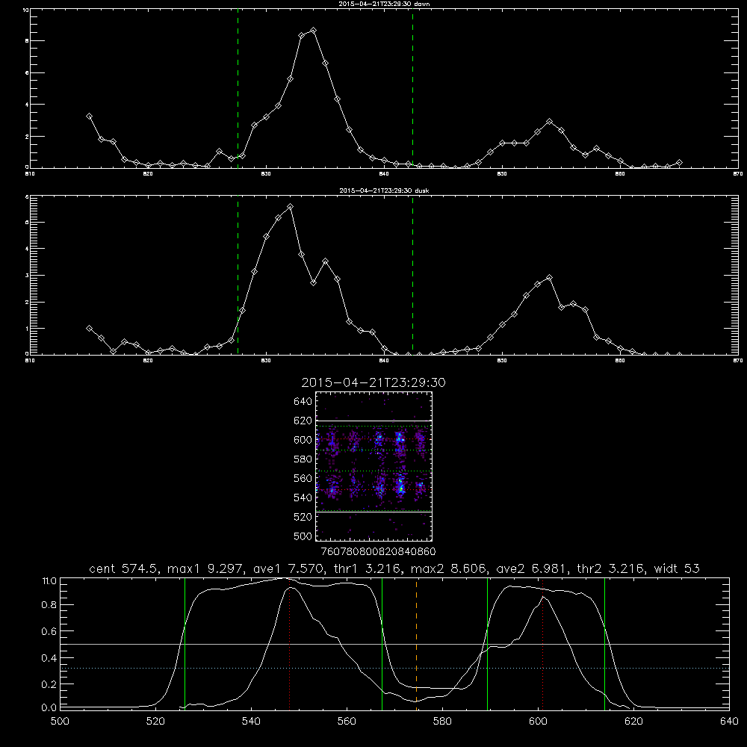Click the secondary peak near 854 in dusk plot

pos(549,277)
